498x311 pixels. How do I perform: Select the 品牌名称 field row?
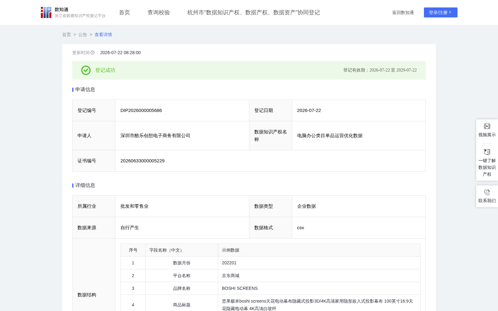click(x=270, y=288)
